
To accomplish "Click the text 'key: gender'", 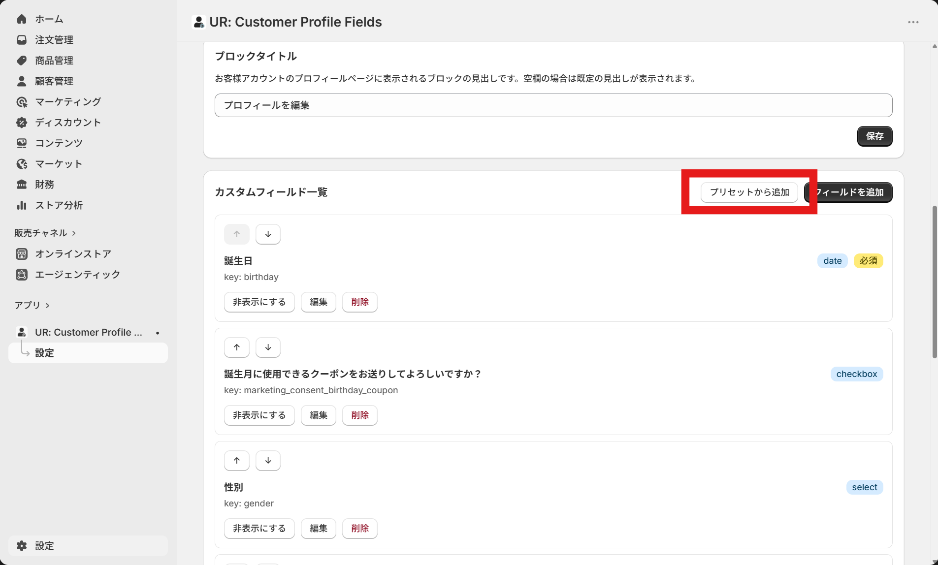I will (249, 503).
